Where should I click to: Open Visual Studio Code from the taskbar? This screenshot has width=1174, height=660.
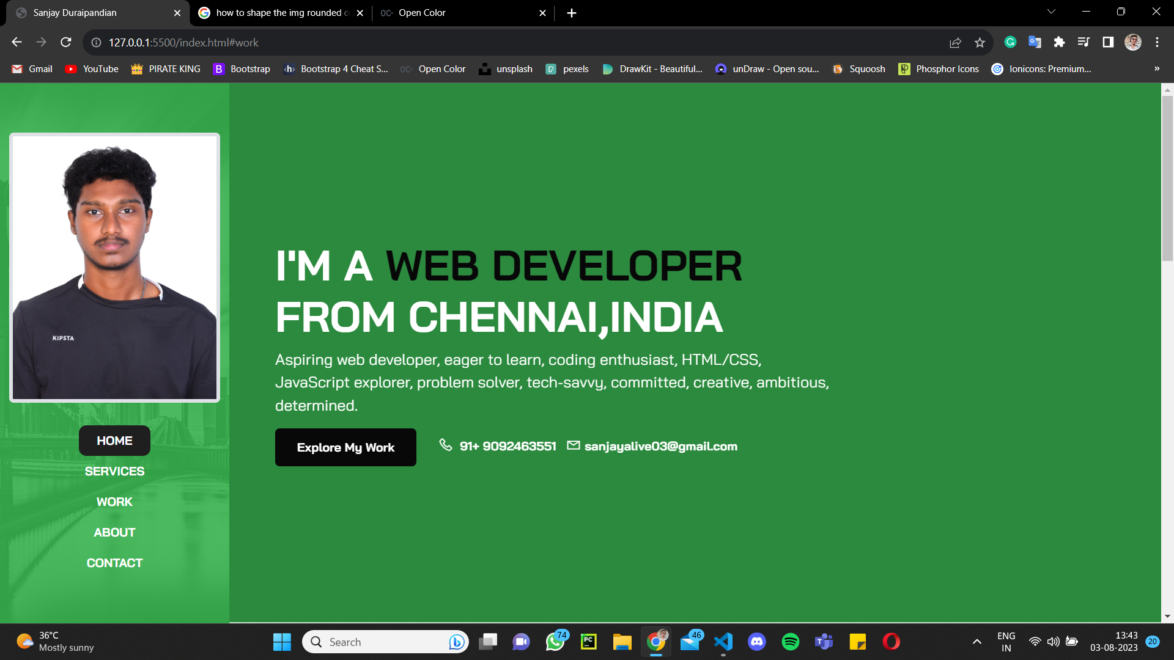tap(723, 642)
